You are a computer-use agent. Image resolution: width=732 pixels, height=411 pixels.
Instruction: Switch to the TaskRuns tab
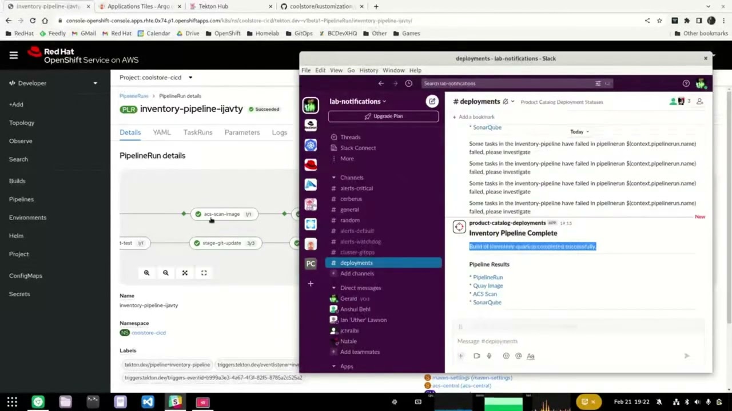(198, 132)
